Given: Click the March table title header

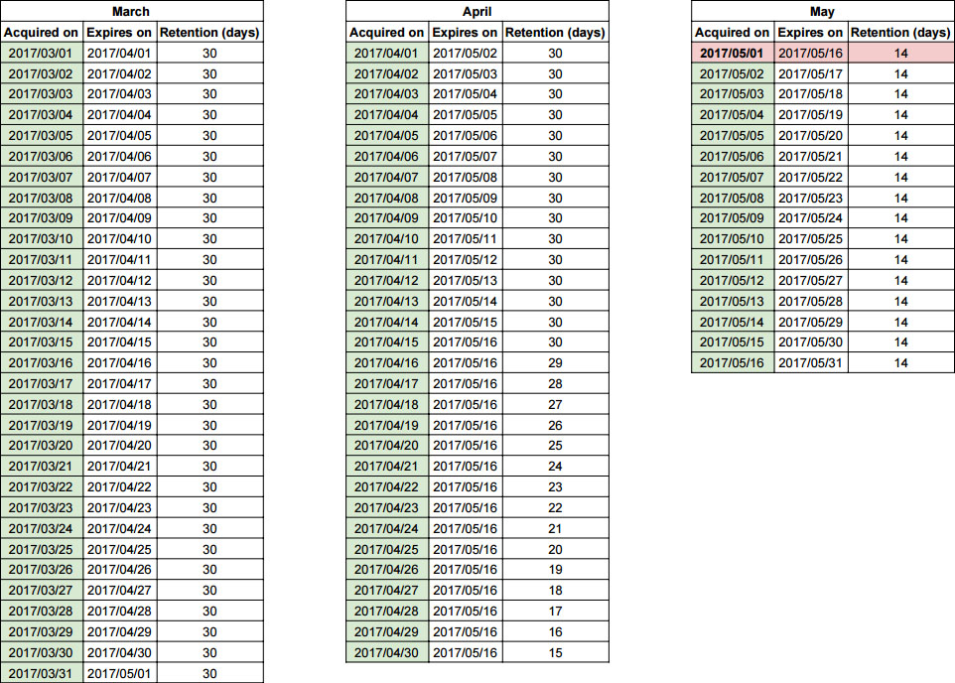Looking at the screenshot, I should click(131, 12).
